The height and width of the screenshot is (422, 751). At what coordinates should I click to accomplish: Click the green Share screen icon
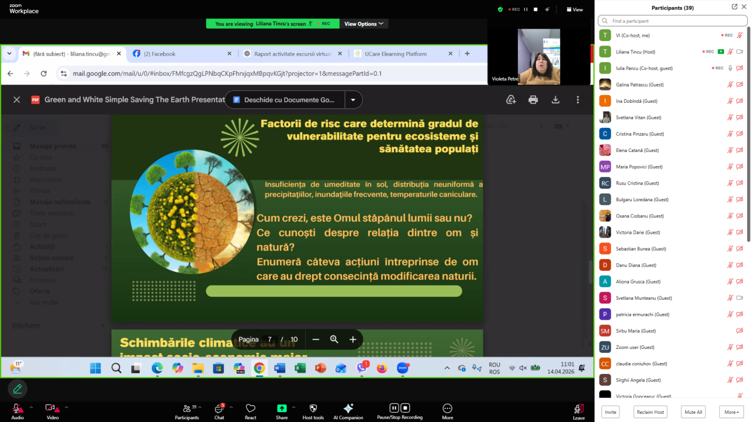pyautogui.click(x=282, y=408)
